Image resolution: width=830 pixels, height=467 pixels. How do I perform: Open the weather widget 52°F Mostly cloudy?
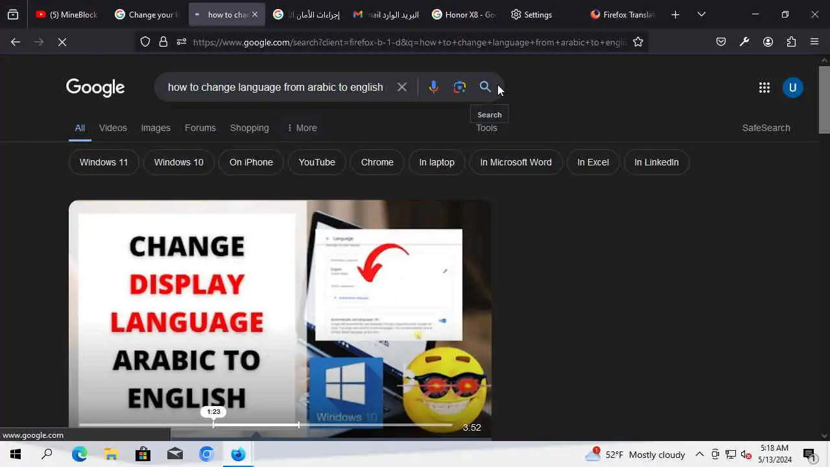click(635, 455)
